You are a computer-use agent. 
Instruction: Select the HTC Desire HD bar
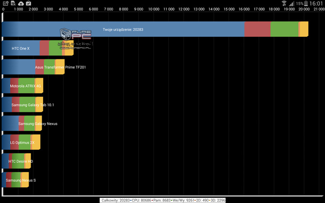(16, 161)
